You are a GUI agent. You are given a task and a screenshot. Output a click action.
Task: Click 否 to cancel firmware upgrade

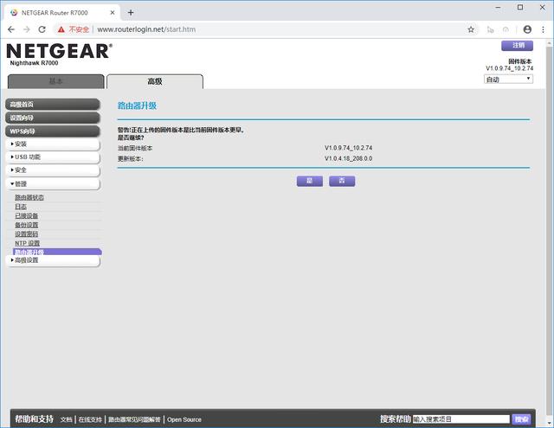(342, 181)
